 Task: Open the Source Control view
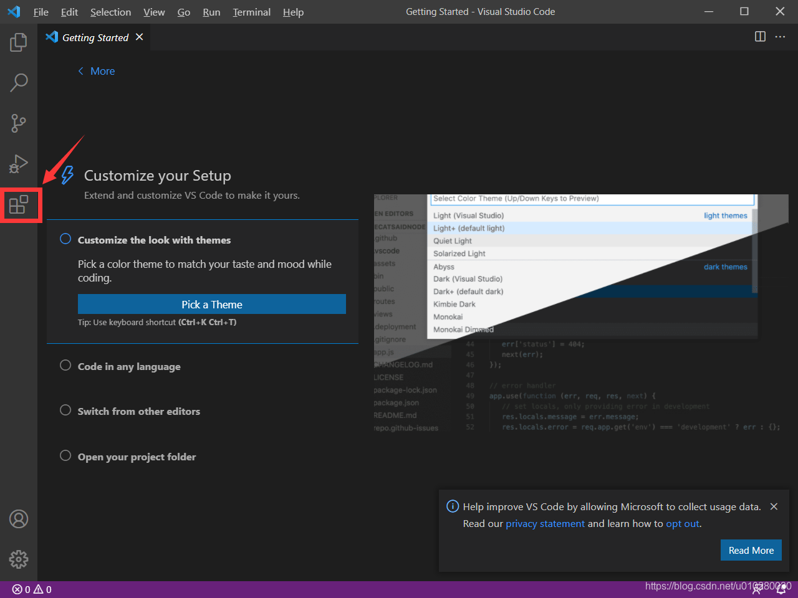click(19, 123)
